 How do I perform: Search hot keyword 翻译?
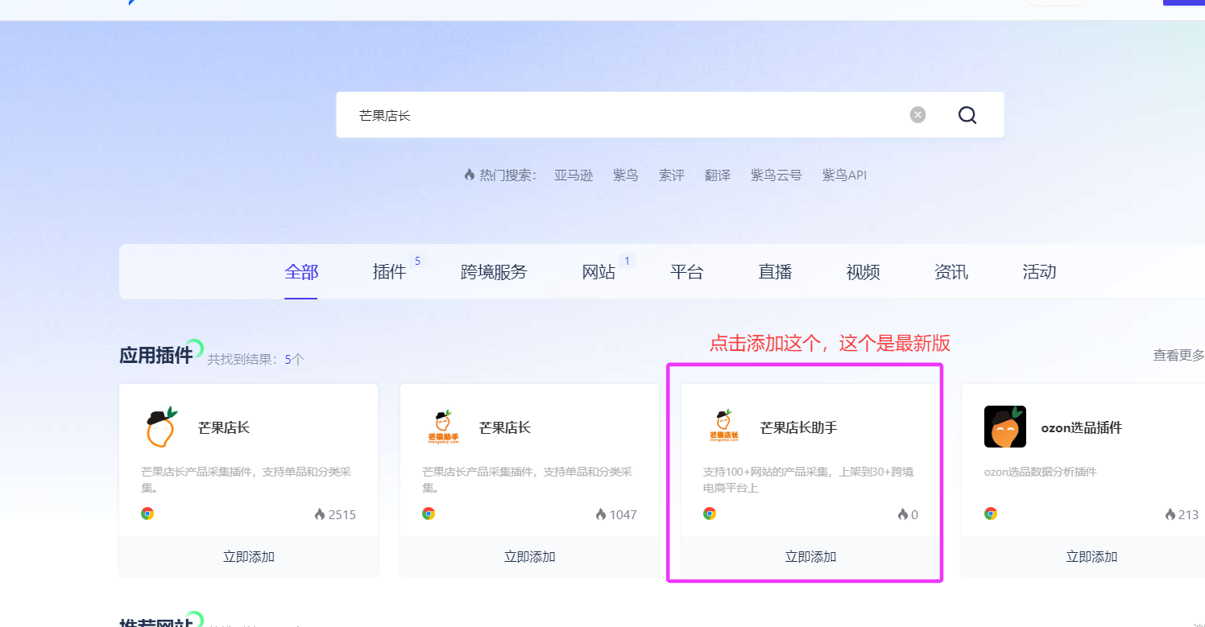[x=718, y=175]
